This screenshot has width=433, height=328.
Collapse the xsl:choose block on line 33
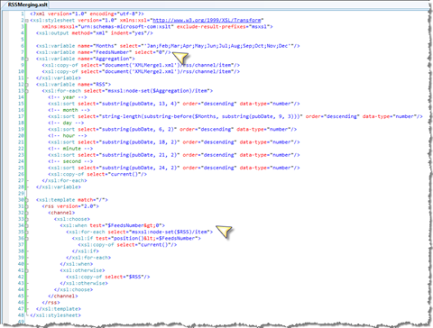27,219
